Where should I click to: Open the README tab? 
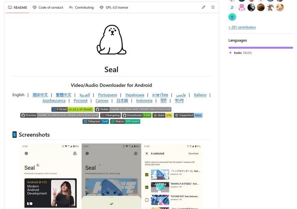pyautogui.click(x=17, y=7)
